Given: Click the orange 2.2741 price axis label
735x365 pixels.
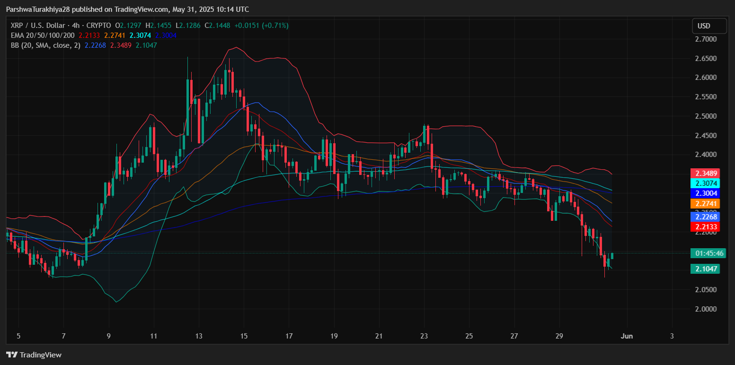Looking at the screenshot, I should coord(705,204).
